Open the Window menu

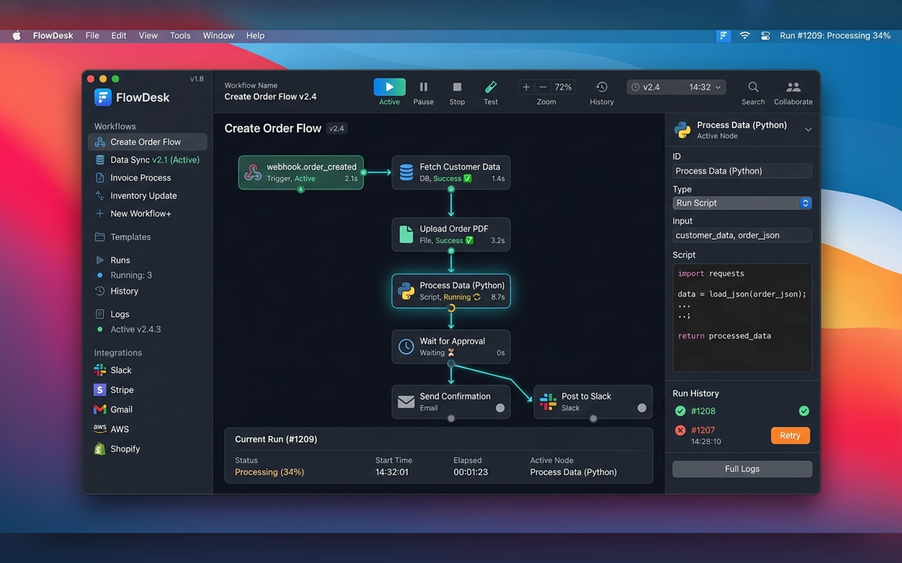click(218, 36)
